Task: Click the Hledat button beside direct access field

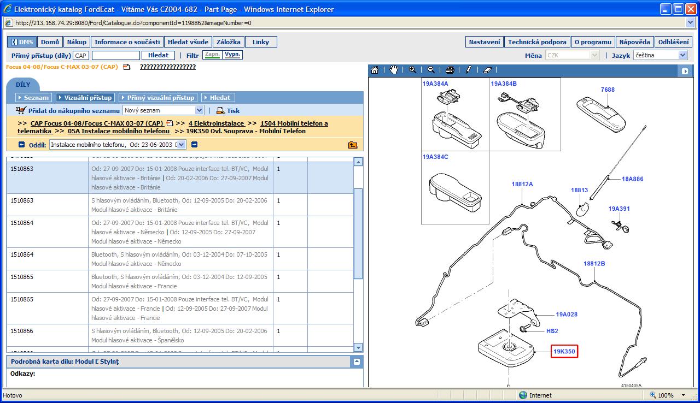Action: [158, 55]
